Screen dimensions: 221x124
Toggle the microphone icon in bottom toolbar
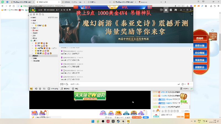[40, 88]
